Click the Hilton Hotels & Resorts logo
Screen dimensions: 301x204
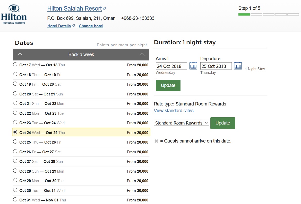coord(14,15)
